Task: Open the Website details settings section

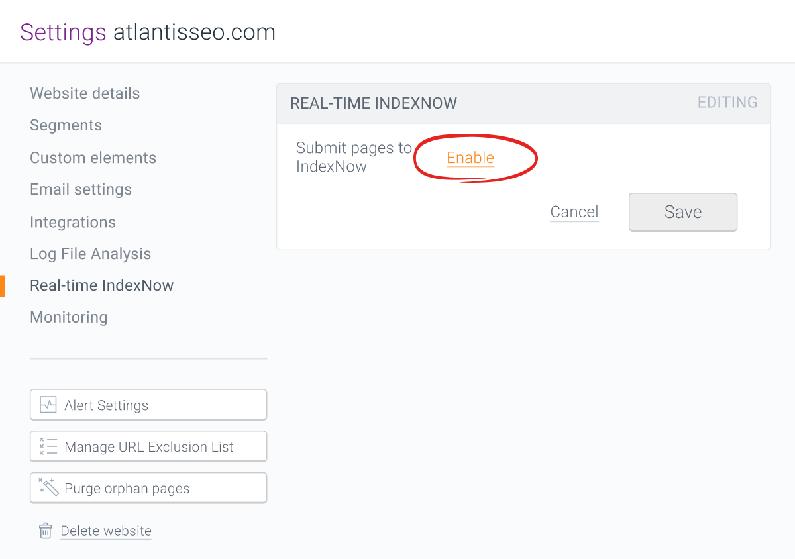Action: [x=85, y=93]
